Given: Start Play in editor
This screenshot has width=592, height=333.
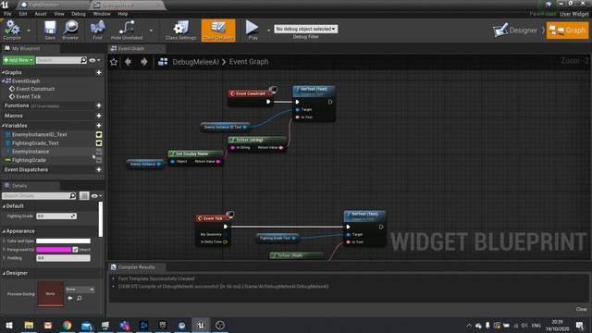Looking at the screenshot, I should pos(253,30).
